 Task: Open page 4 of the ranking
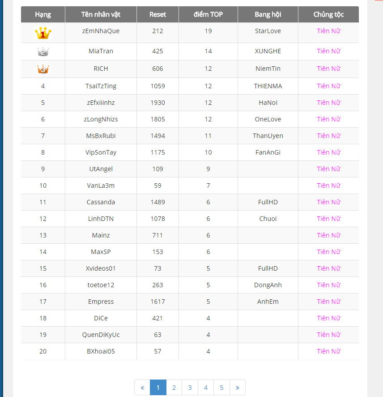coord(206,388)
